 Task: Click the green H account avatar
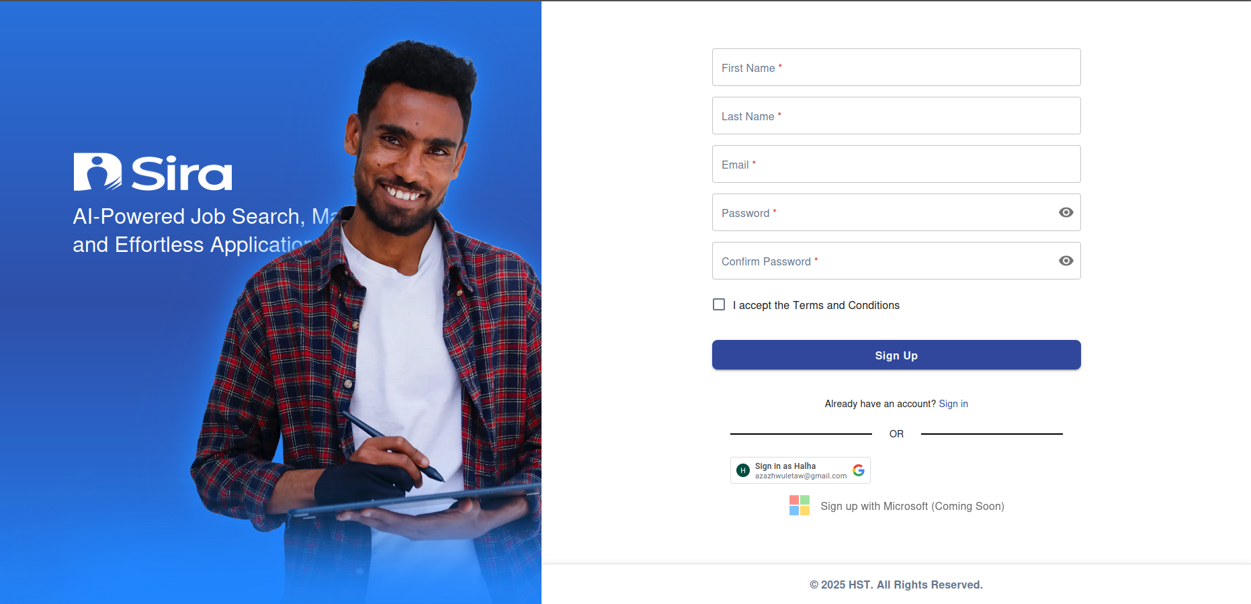tap(743, 470)
